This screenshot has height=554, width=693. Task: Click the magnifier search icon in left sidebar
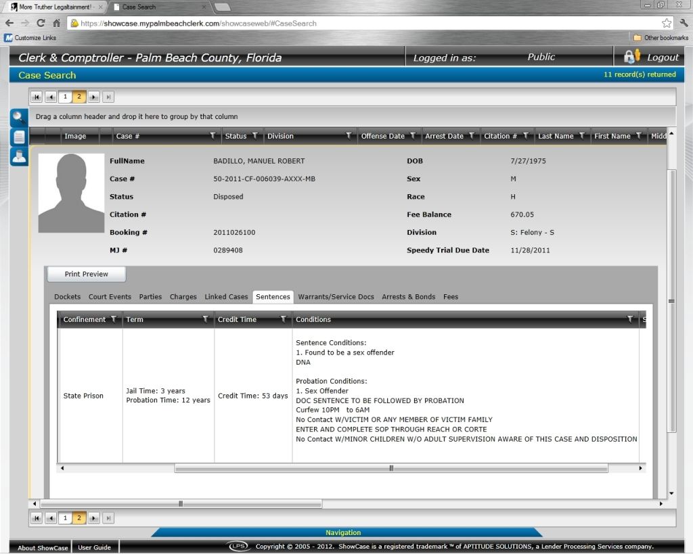click(18, 118)
